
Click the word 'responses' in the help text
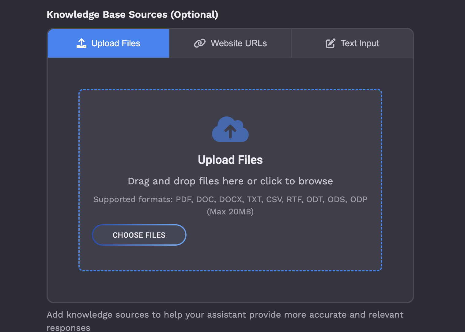tap(68, 328)
